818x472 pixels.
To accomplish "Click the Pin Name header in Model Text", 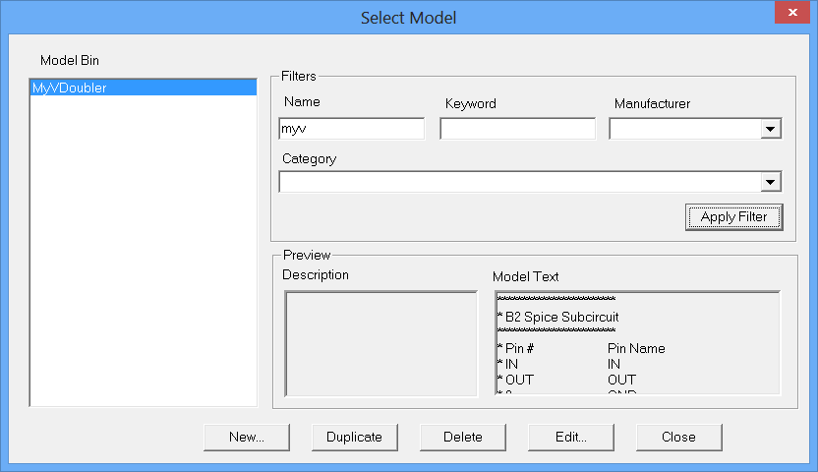I will click(x=636, y=348).
